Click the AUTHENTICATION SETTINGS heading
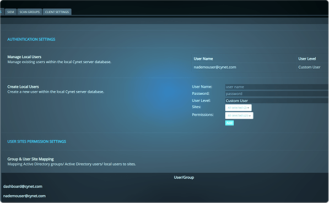329x203 pixels. [x=31, y=40]
